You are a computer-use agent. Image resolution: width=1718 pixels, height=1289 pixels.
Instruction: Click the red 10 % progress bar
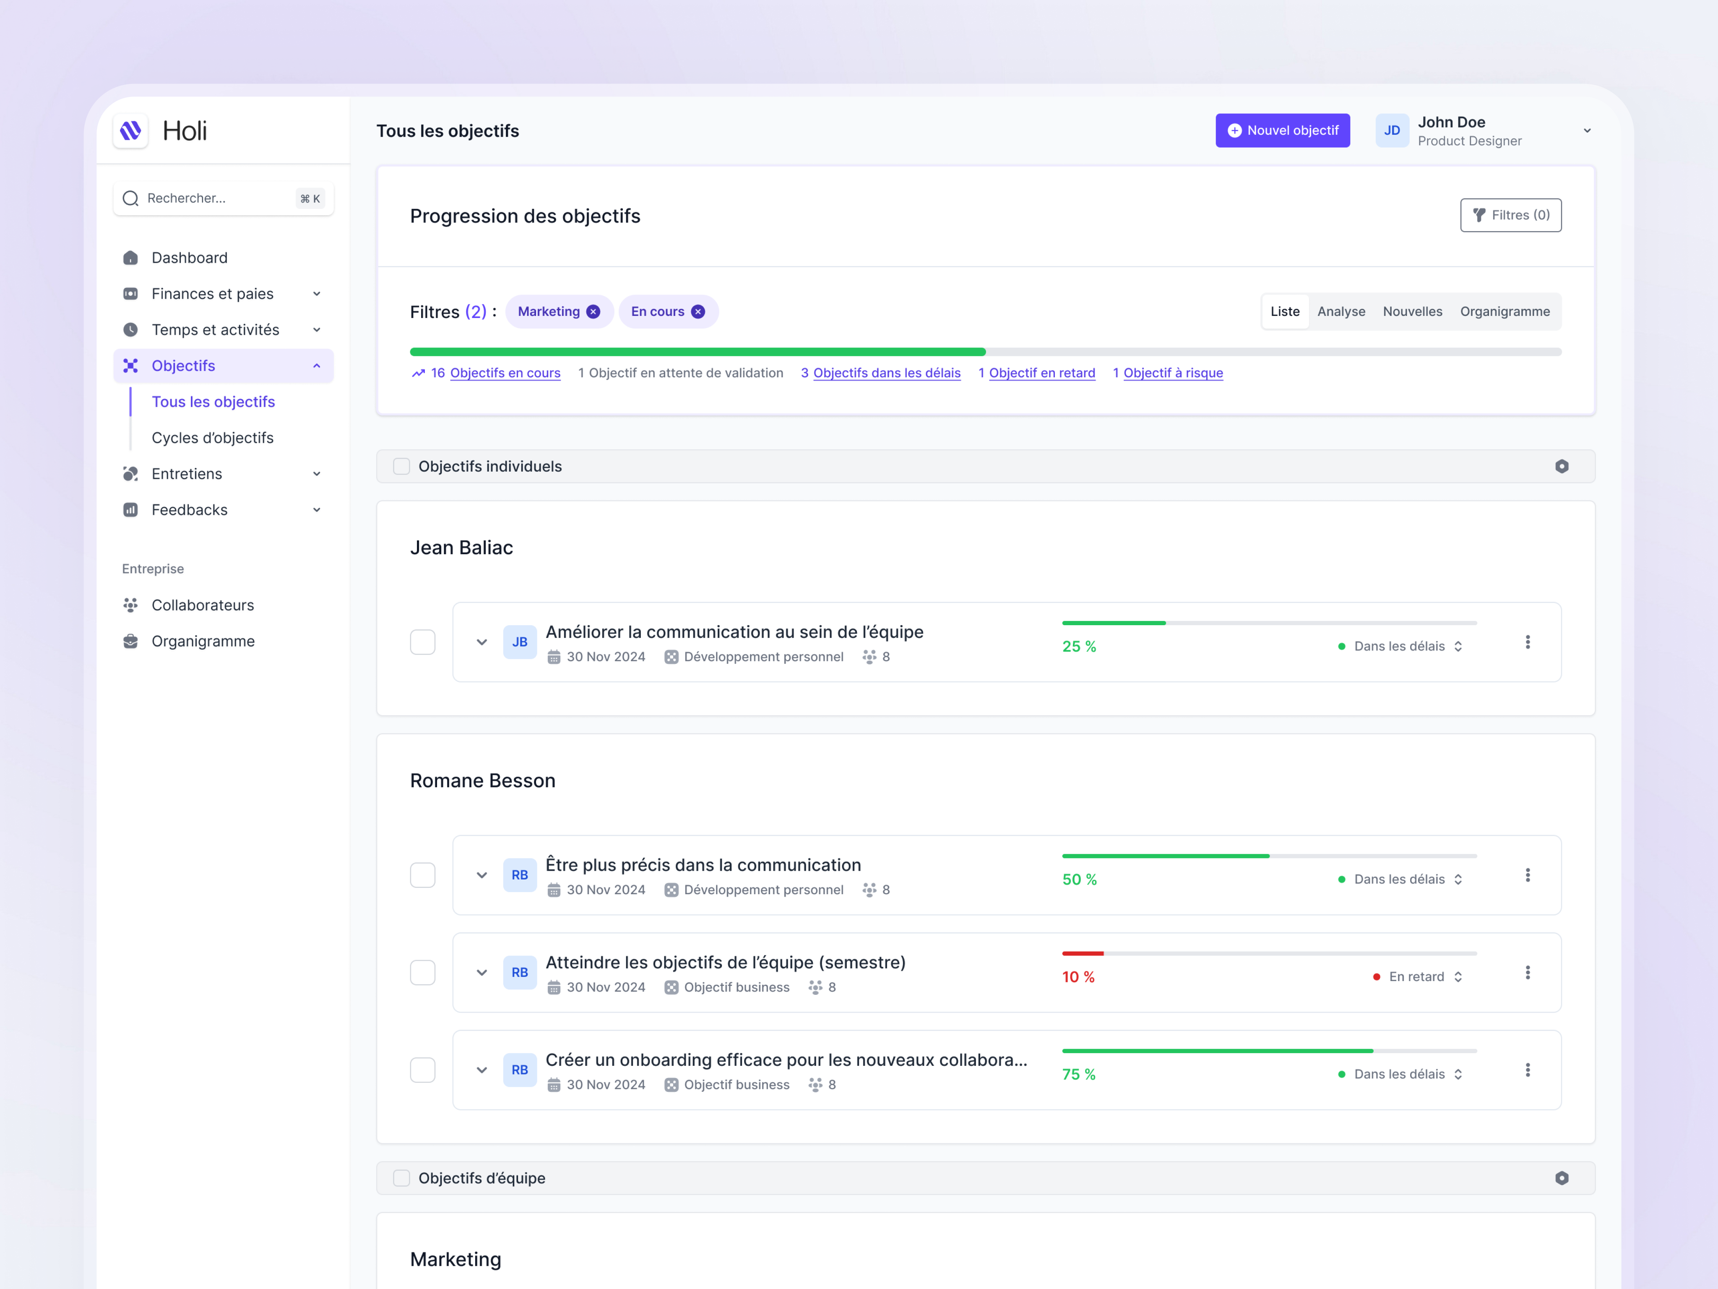(1269, 953)
